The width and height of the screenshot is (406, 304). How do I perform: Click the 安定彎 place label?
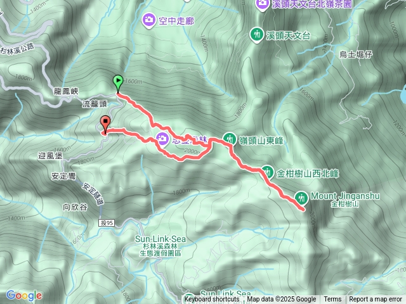coord(63,176)
